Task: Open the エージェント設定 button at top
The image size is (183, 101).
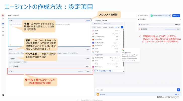Action: click(143, 15)
